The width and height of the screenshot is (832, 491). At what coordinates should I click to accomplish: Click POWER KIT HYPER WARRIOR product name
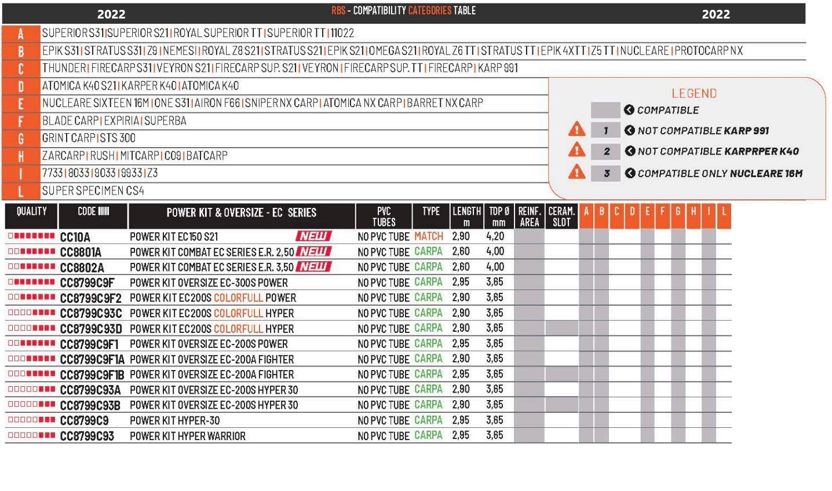pos(188,436)
